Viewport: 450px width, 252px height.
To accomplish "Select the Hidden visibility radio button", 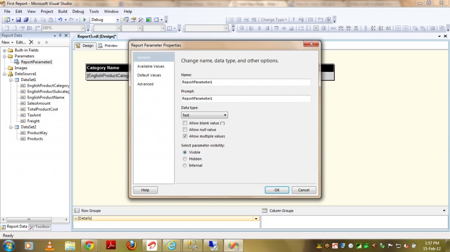I will (x=185, y=159).
